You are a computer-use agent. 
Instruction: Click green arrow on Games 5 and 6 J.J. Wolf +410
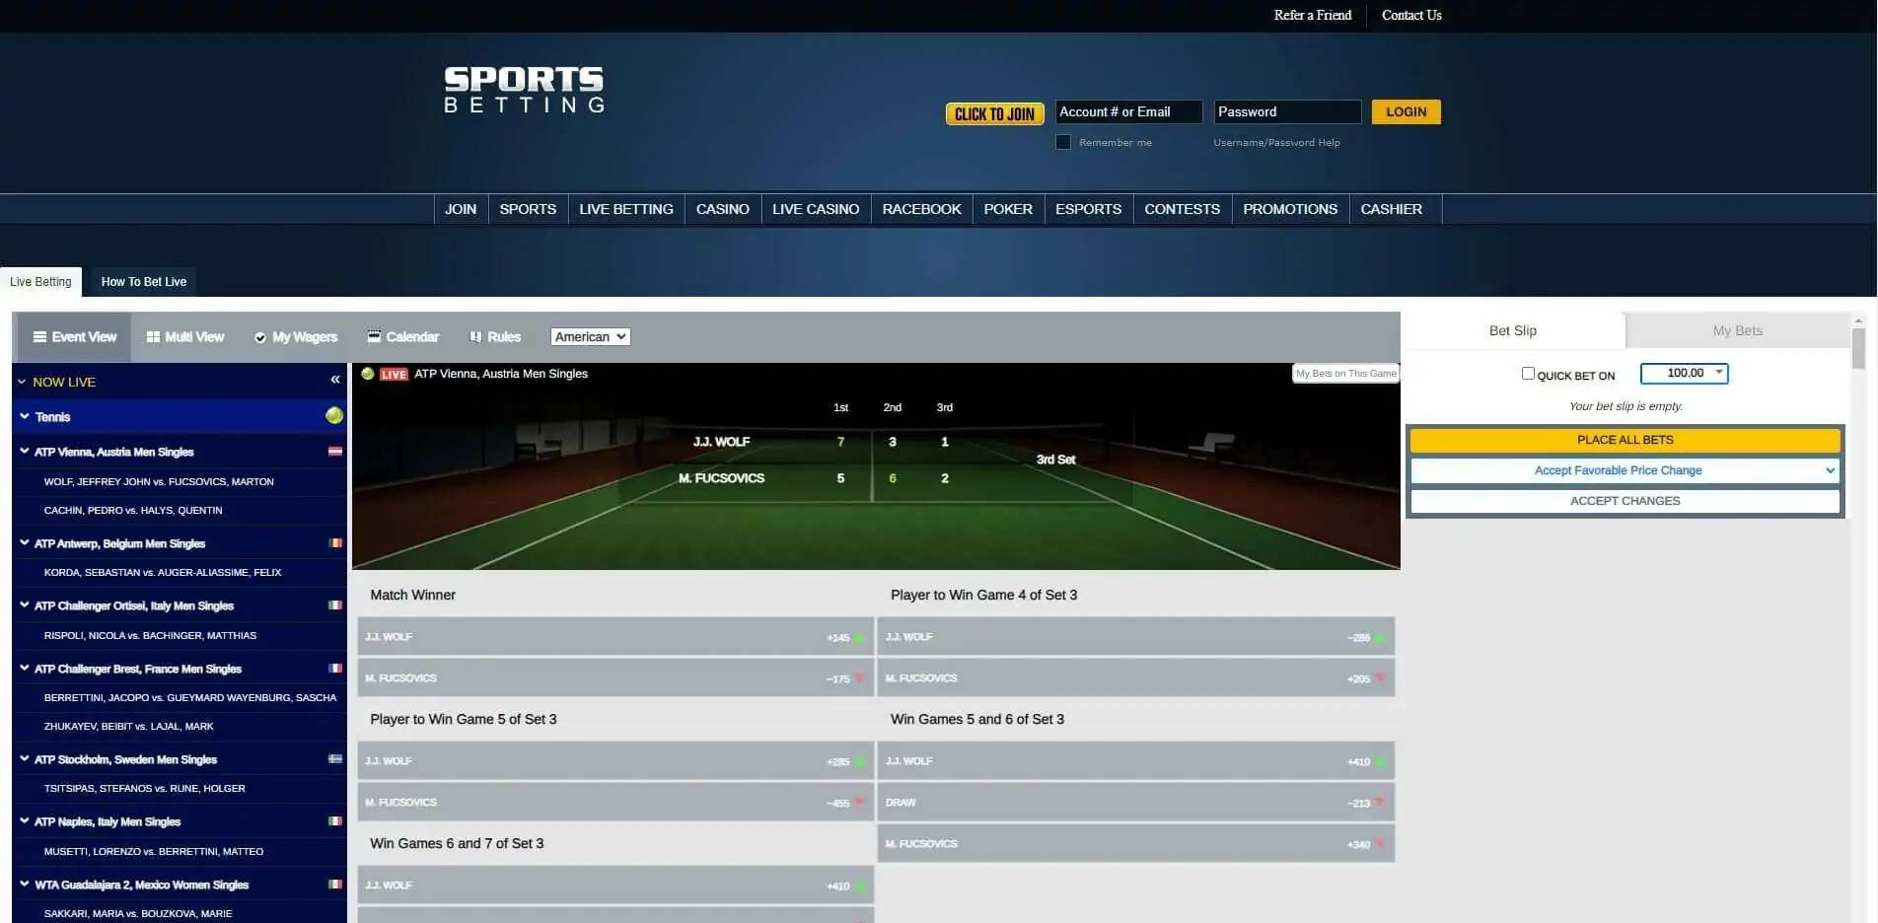point(1380,762)
